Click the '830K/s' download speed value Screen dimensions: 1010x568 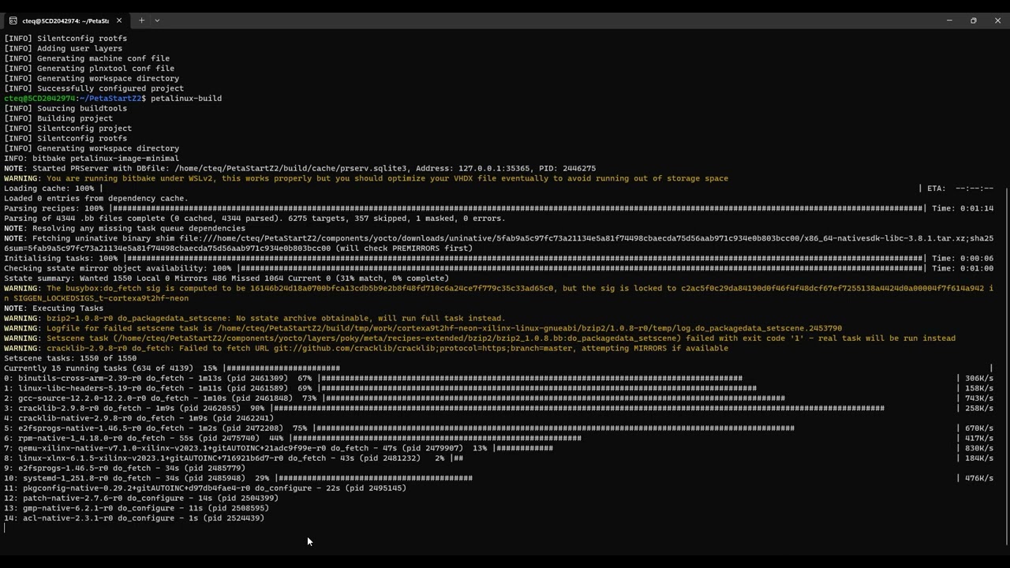[x=979, y=448]
